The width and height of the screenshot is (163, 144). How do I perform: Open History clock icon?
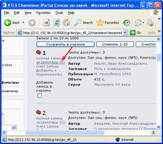pyautogui.click(x=126, y=23)
